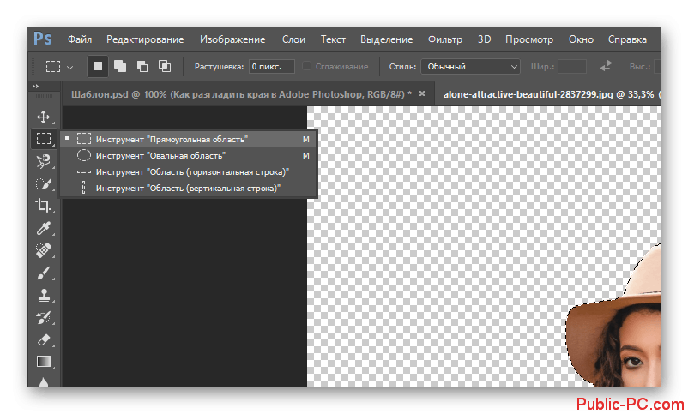Toggle Intersect with selection mode
The height and width of the screenshot is (414, 688).
pos(165,66)
